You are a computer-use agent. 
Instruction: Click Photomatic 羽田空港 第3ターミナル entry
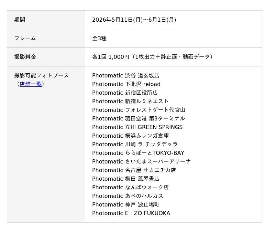pos(139,118)
